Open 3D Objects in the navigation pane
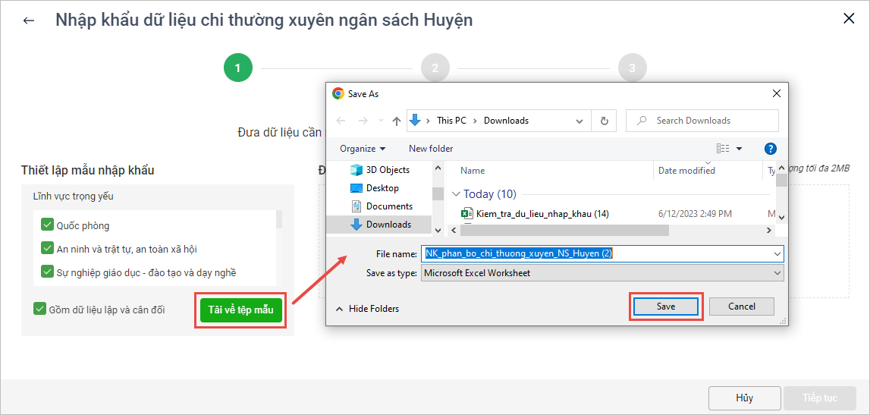This screenshot has height=415, width=870. point(387,170)
